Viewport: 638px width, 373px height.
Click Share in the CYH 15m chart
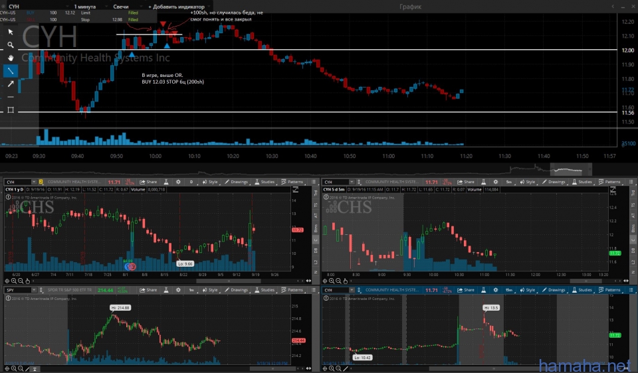466,290
